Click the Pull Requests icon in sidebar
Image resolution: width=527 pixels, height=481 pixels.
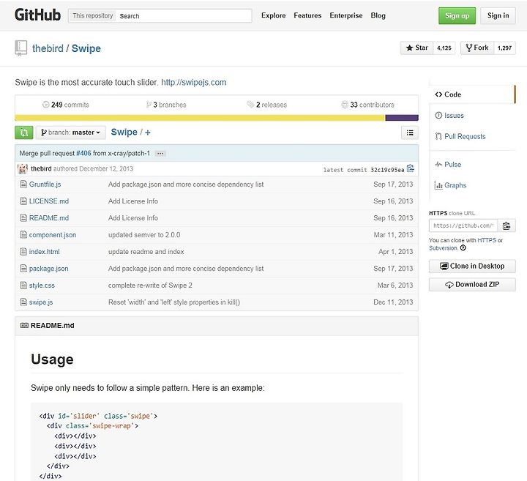(x=438, y=136)
